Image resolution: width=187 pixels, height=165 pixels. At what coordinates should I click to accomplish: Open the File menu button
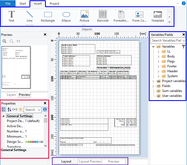tap(8, 4)
